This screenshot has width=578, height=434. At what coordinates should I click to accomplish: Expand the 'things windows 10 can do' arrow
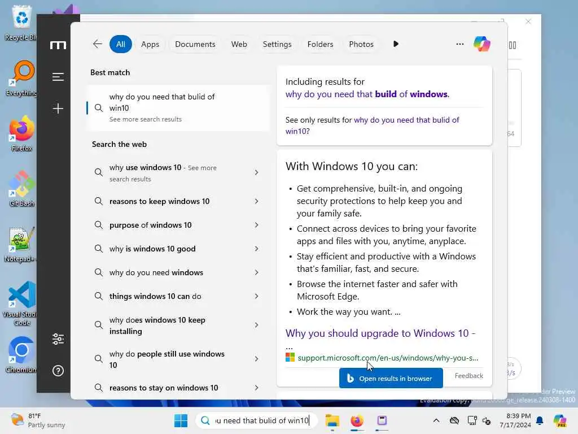tap(257, 296)
